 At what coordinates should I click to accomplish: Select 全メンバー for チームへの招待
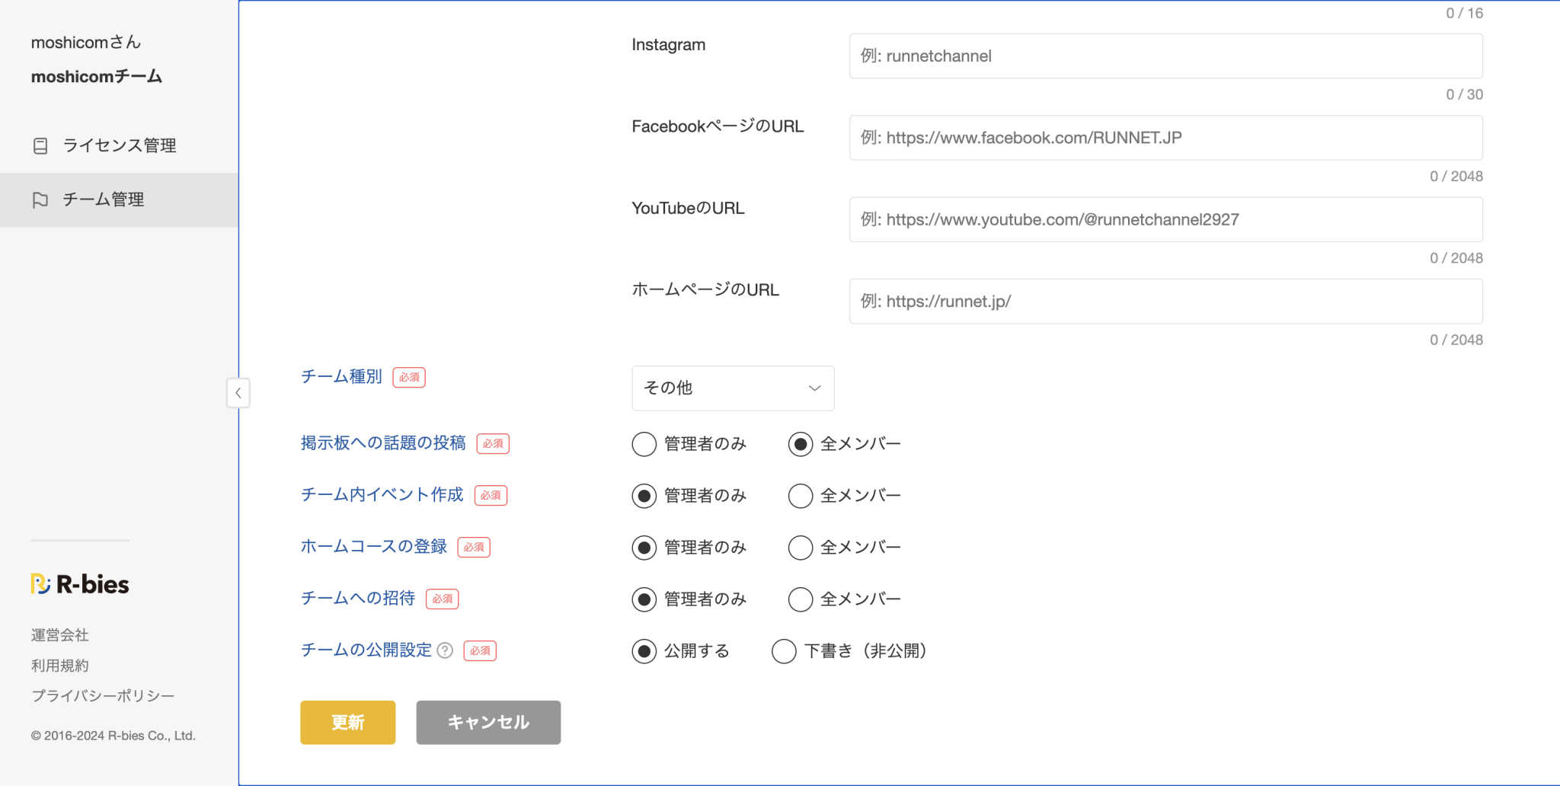(801, 599)
